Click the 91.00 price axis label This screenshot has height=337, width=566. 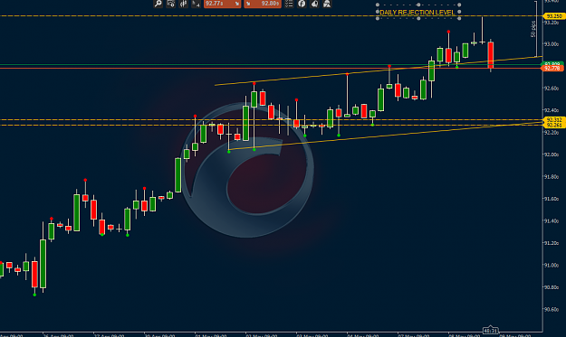coord(552,266)
